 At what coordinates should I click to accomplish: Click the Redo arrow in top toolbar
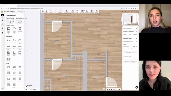[x=55, y=11]
